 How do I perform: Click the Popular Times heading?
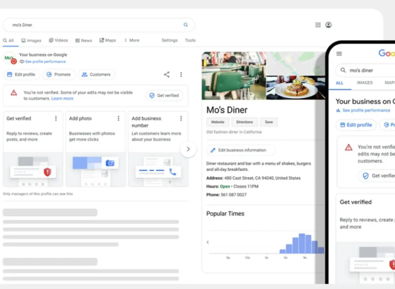[225, 214]
